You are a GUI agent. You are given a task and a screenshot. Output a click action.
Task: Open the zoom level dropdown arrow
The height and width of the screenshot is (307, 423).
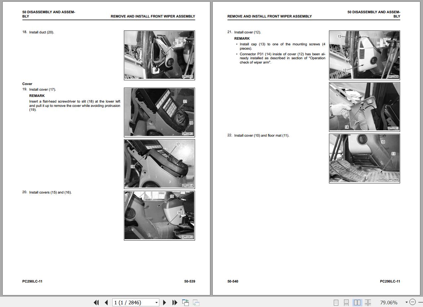click(x=406, y=302)
